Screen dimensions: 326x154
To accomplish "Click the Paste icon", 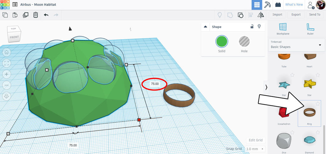I will pos(15,15).
